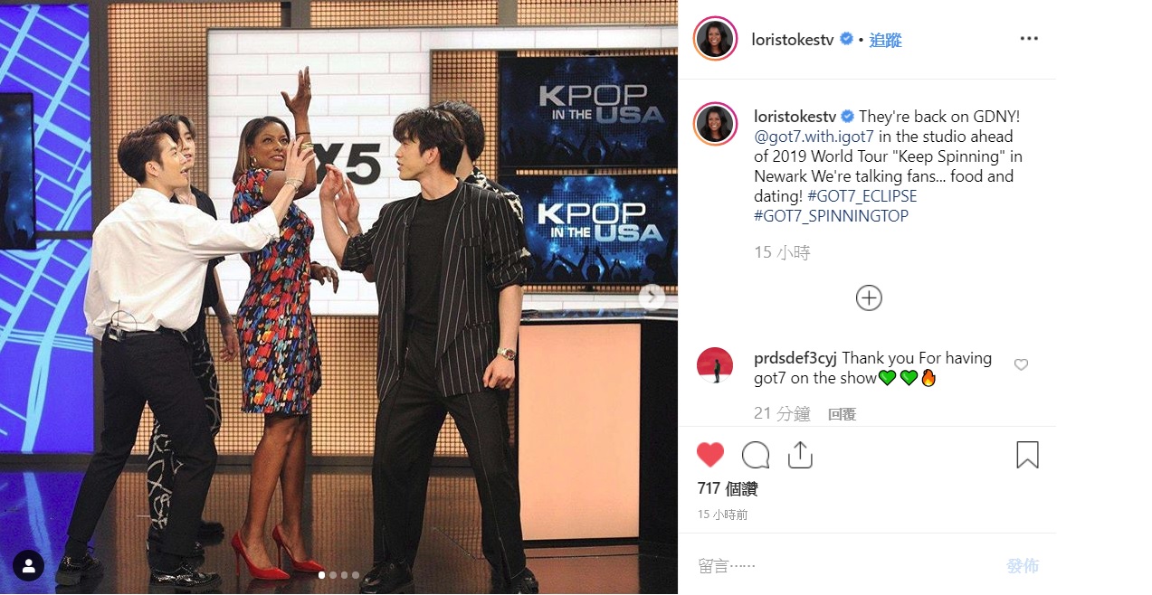The height and width of the screenshot is (595, 1152).
Task: Like the prdsdef3cyj comment heart
Action: click(x=1021, y=364)
